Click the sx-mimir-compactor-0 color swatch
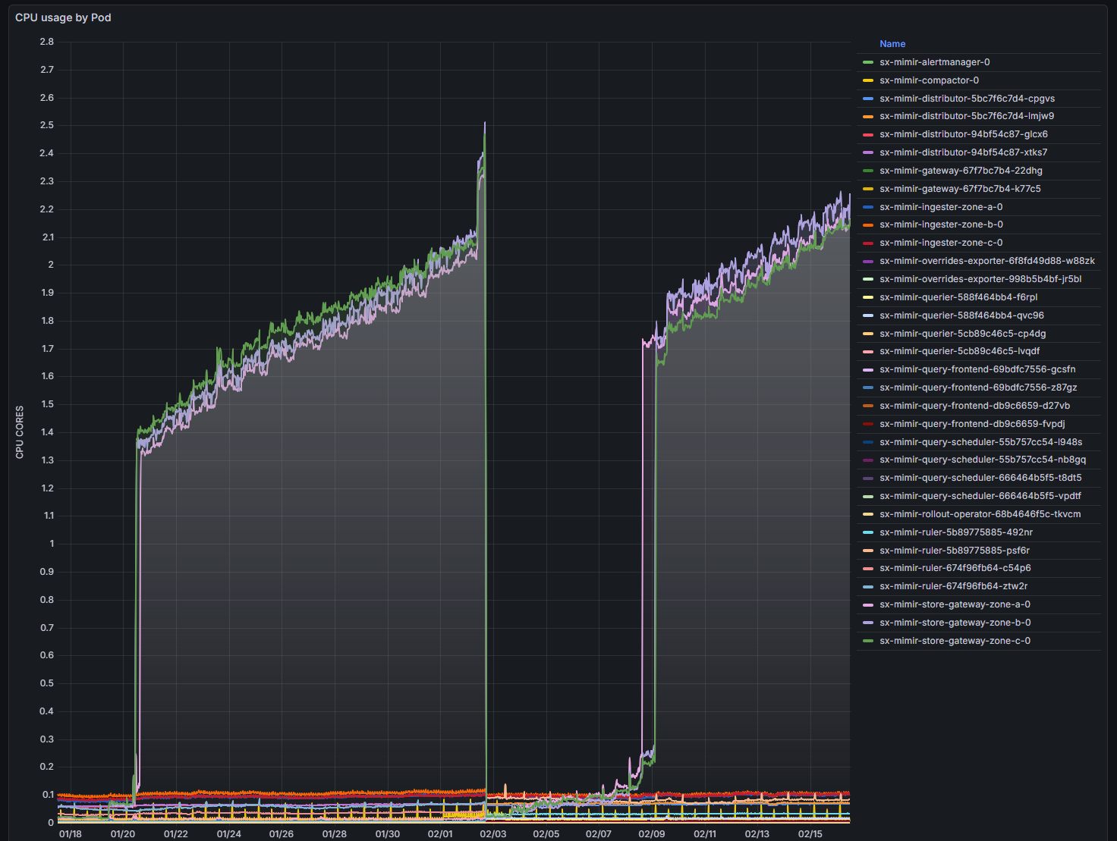The width and height of the screenshot is (1117, 841). tap(868, 80)
